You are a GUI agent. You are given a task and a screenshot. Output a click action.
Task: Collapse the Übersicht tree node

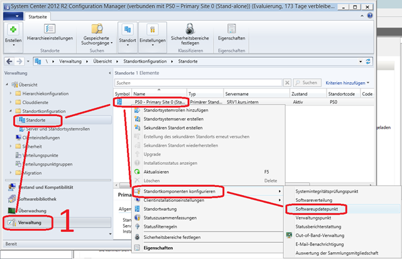click(x=7, y=85)
